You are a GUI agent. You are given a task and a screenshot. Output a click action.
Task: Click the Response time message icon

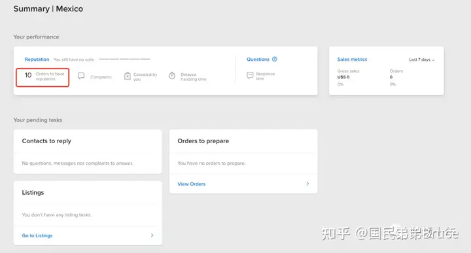[250, 75]
